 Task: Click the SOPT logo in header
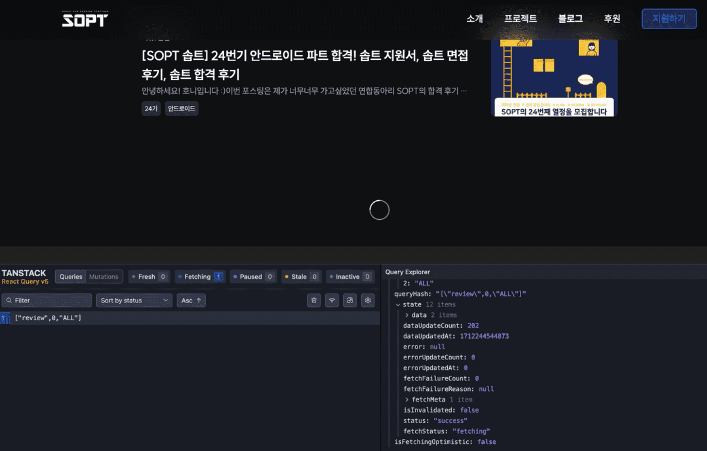(85, 19)
